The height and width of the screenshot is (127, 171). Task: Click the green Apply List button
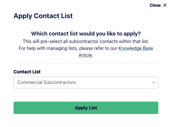pos(86,108)
